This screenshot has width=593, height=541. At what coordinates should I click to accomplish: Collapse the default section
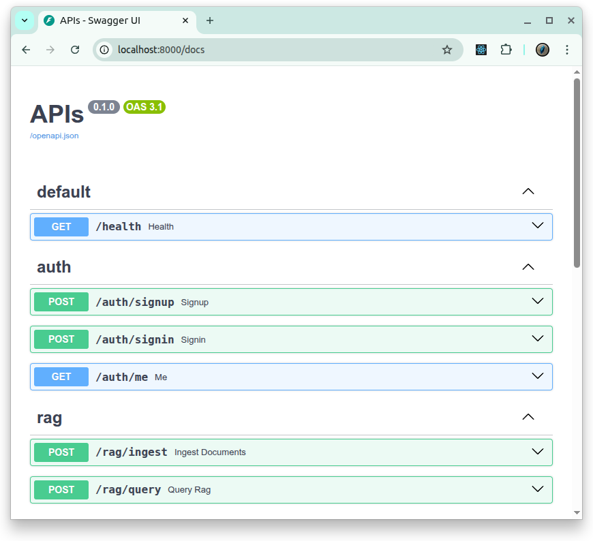[528, 192]
